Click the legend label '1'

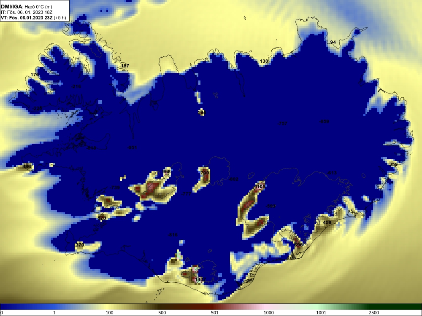tap(54, 313)
